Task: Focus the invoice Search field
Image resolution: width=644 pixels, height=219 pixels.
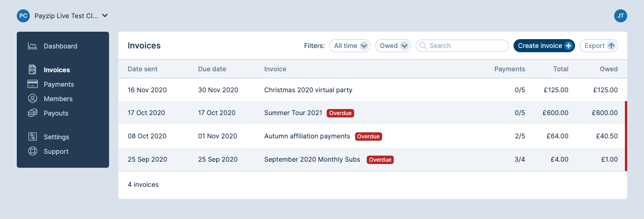Action: (x=466, y=46)
